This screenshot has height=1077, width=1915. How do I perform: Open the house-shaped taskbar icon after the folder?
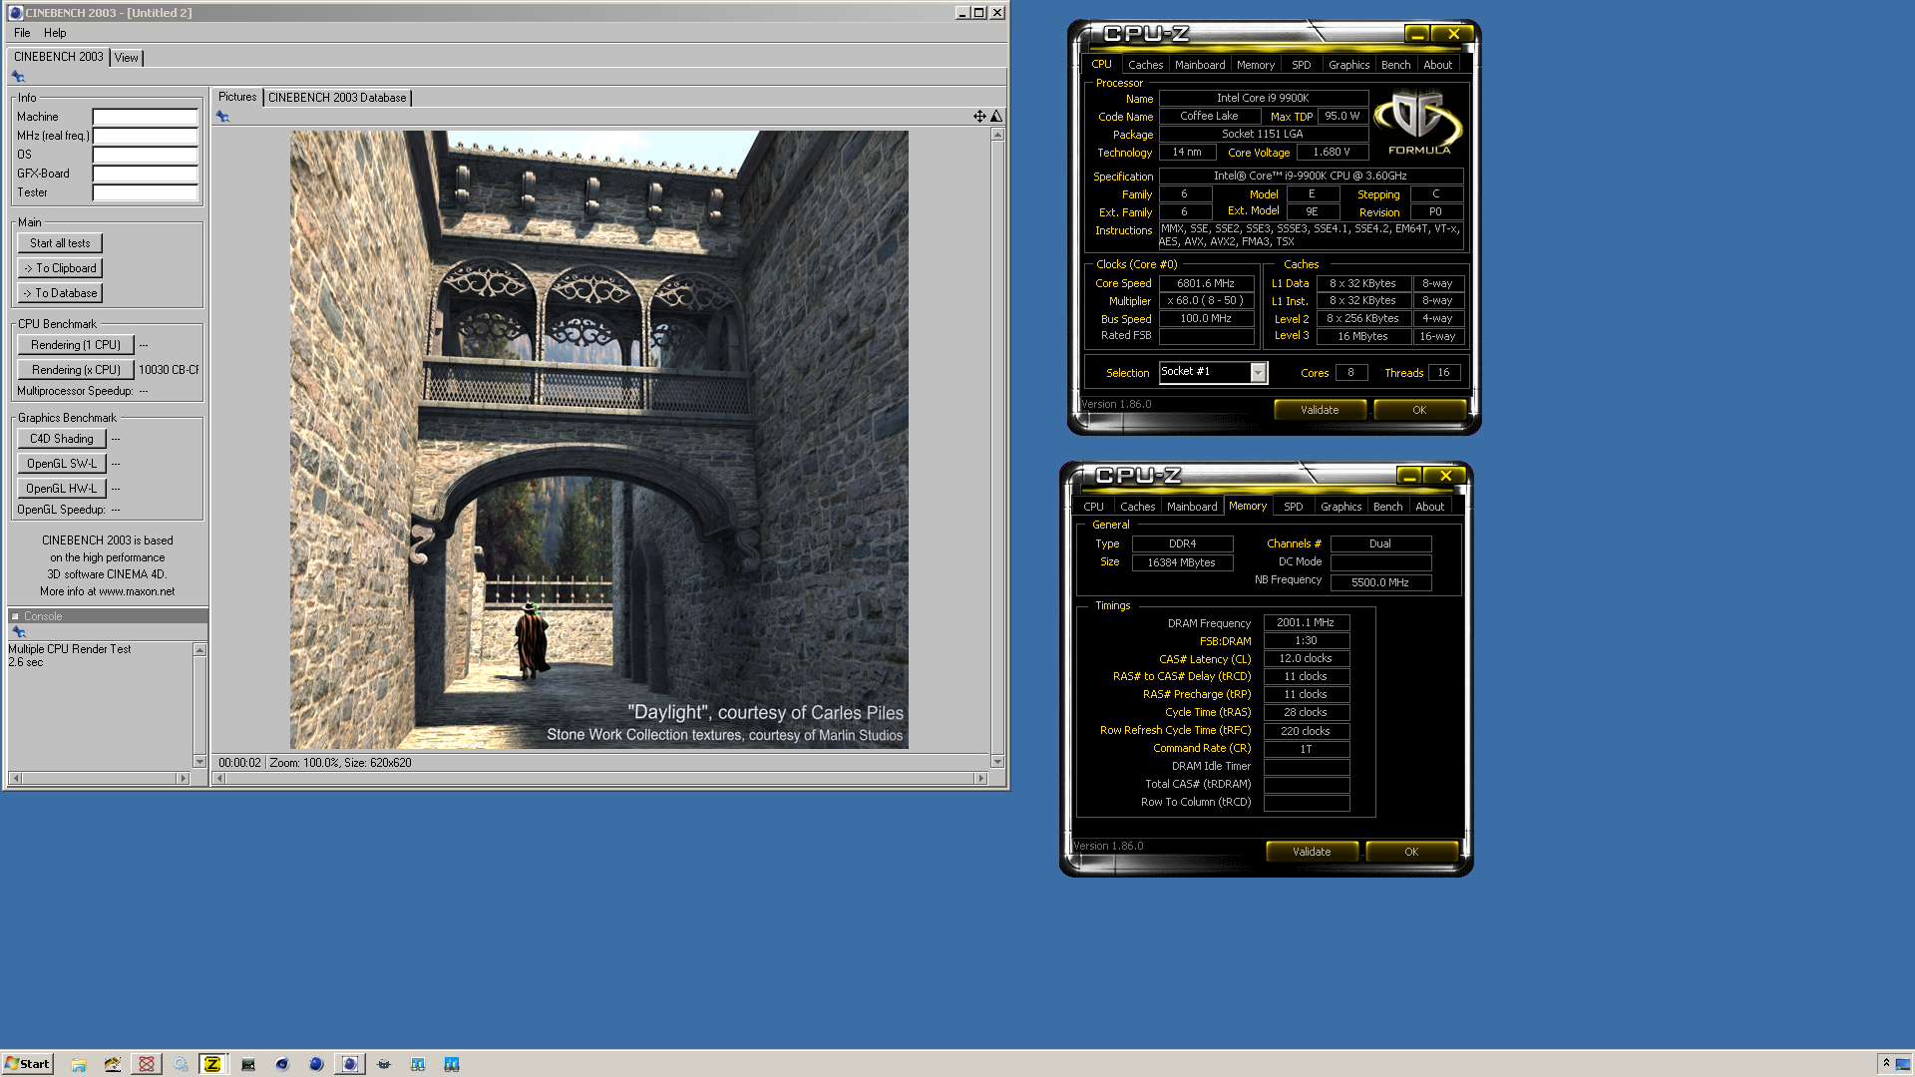(x=113, y=1064)
